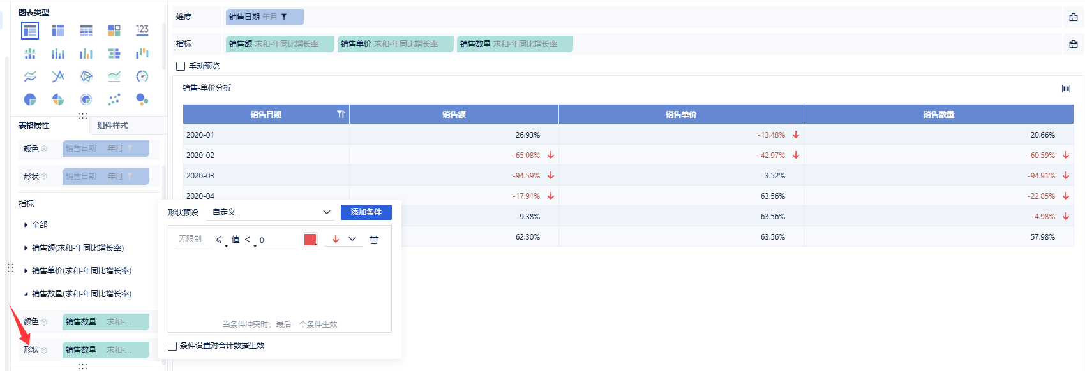Delete the shape condition with trash icon
Viewport: 1085px width, 371px height.
(x=374, y=240)
